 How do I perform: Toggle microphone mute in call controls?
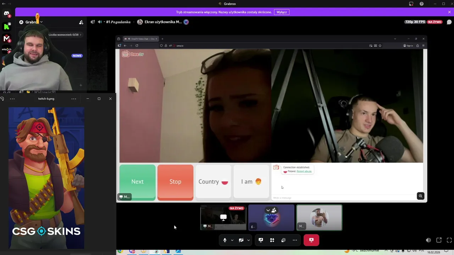[x=225, y=240]
